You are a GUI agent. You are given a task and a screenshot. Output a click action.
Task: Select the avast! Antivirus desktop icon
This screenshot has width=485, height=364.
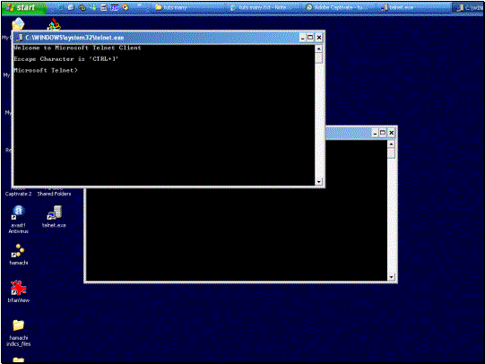[19, 220]
